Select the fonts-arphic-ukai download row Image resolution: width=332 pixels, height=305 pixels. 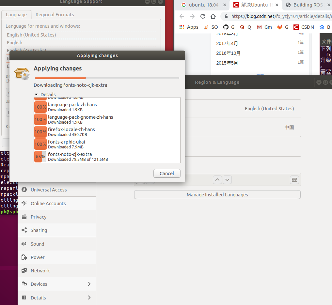tap(107, 144)
